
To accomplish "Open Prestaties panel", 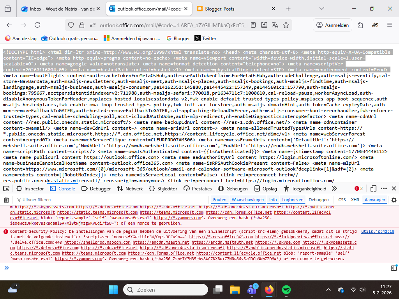I will point(198,189).
